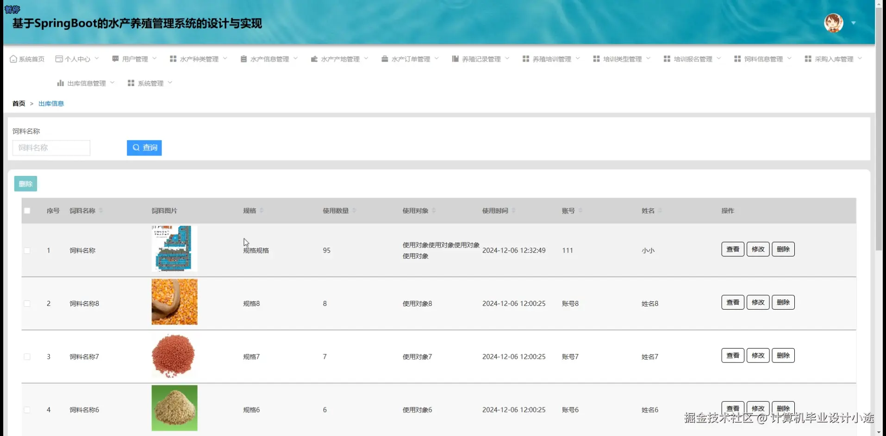Open the red pellet image for 饲料名称7
The width and height of the screenshot is (886, 436).
(x=174, y=355)
